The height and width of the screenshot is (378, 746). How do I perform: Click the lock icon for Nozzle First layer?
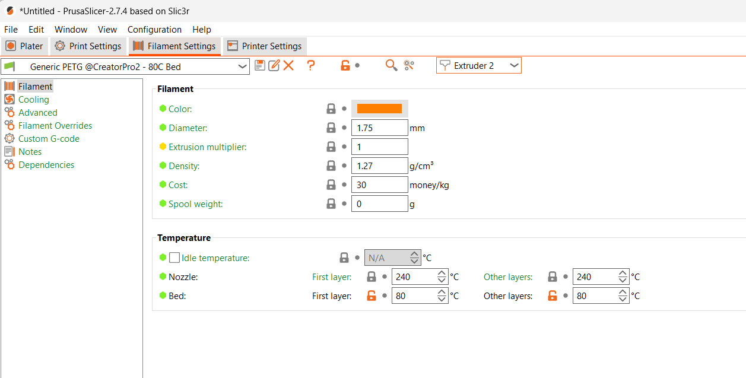pos(372,277)
